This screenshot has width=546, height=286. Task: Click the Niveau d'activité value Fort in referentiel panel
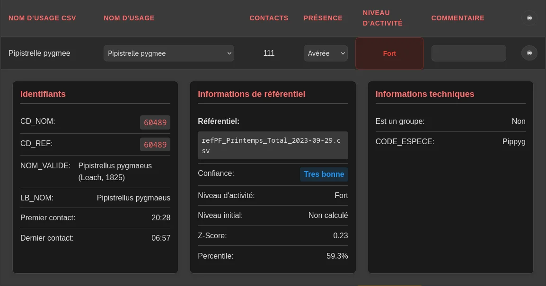[341, 196]
